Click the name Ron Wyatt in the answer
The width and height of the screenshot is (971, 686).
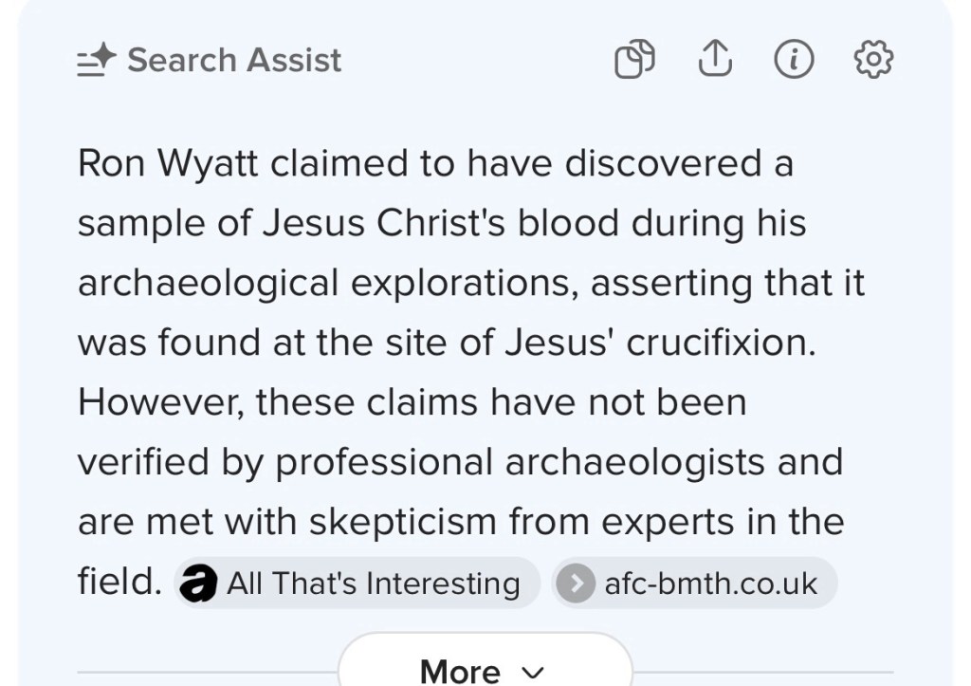pos(168,163)
